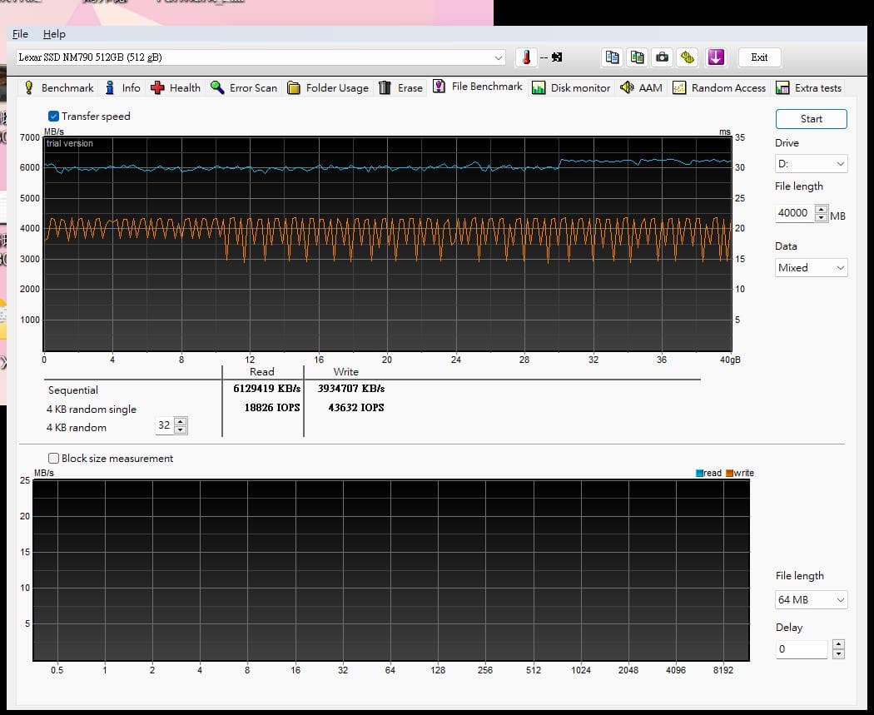Click the copy text to clipboard icon
The height and width of the screenshot is (715, 874).
click(612, 57)
